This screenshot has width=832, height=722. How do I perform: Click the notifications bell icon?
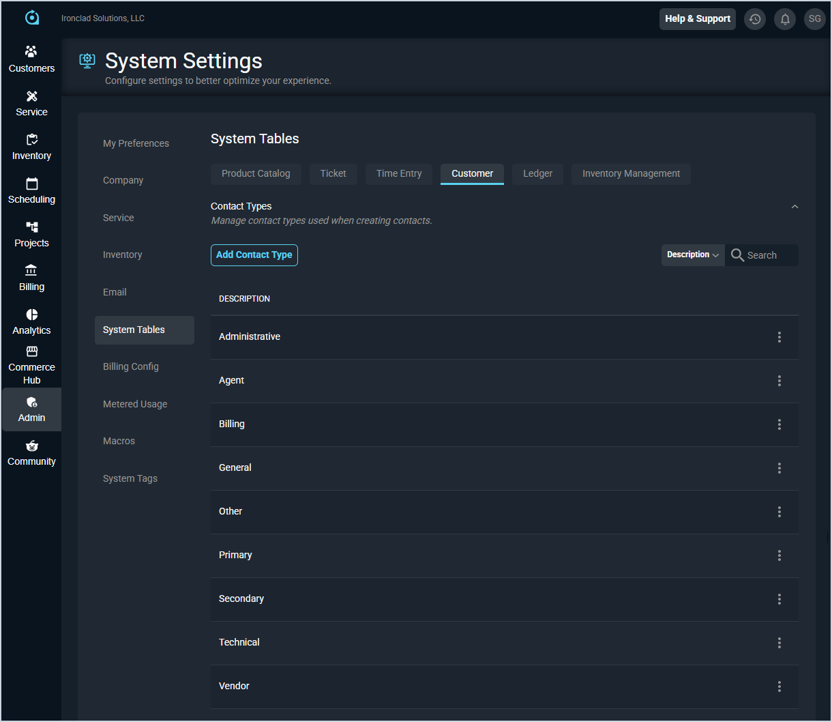[x=785, y=19]
